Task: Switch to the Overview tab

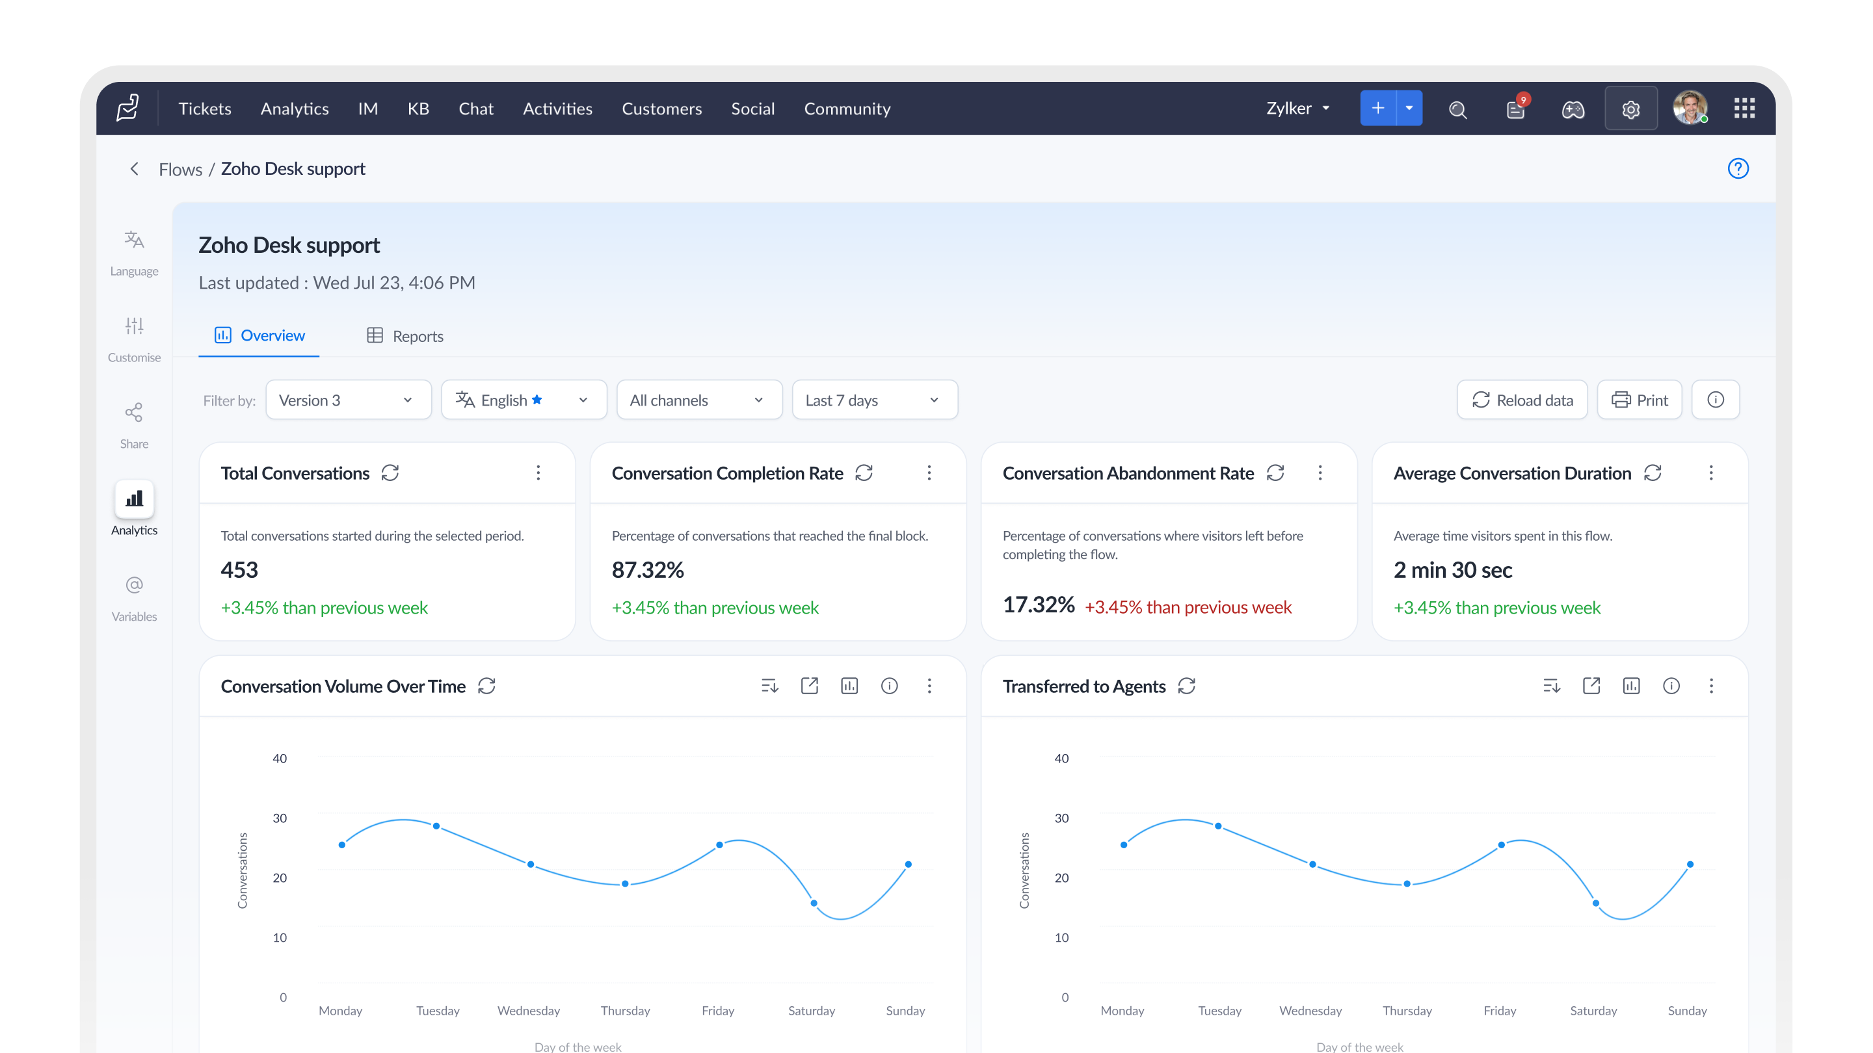Action: [x=259, y=336]
